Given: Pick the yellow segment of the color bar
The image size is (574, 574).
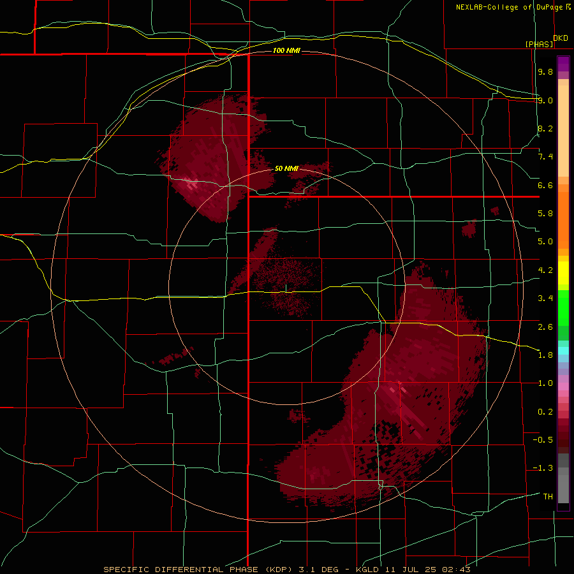Looking at the screenshot, I should point(563,273).
